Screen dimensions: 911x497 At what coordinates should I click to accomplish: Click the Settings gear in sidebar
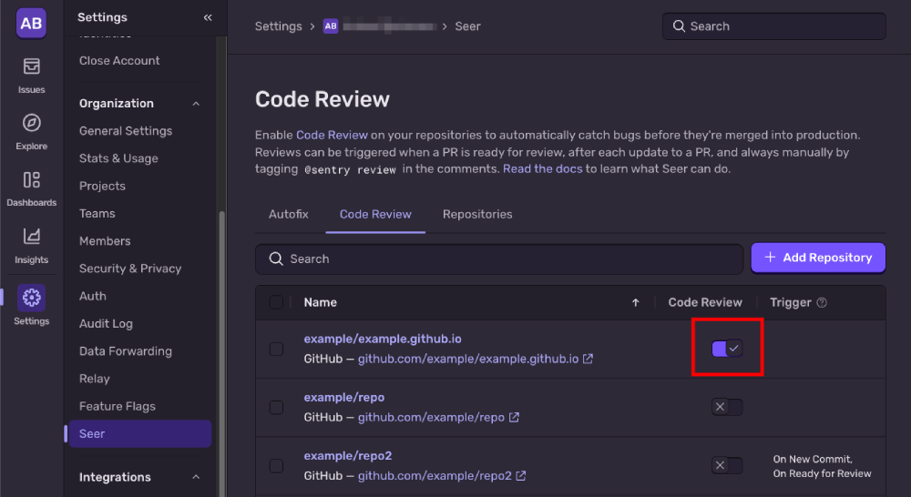[31, 298]
